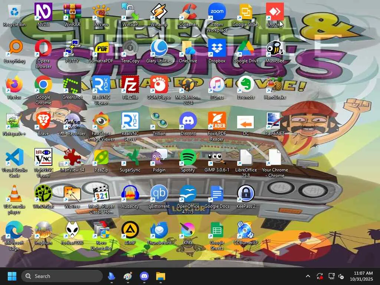
Task: Select the FastStone Image Viewer icon
Action: point(101,121)
